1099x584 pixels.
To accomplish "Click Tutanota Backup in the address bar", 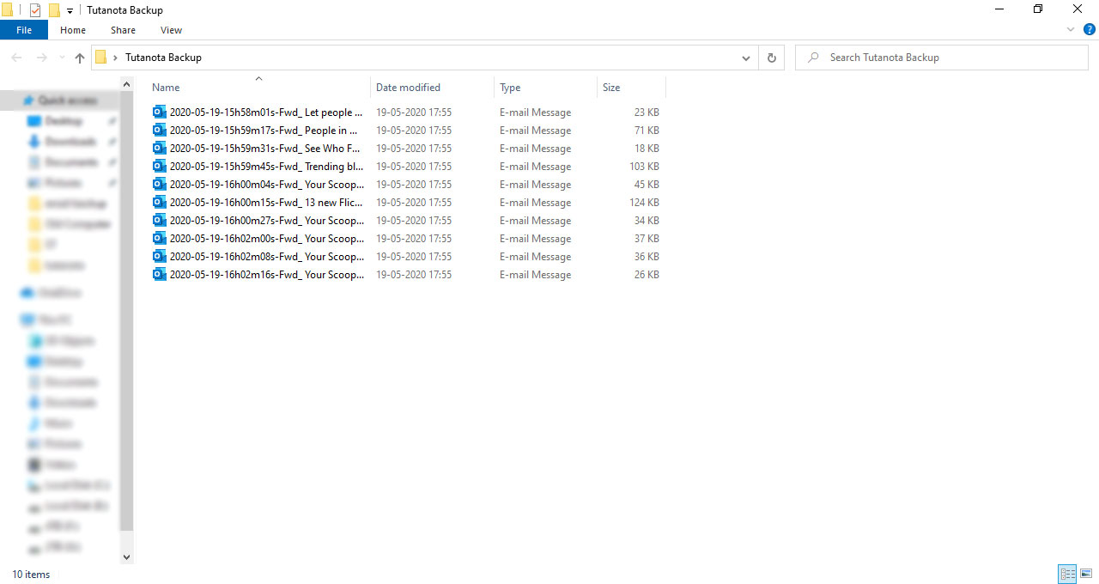I will pos(163,58).
